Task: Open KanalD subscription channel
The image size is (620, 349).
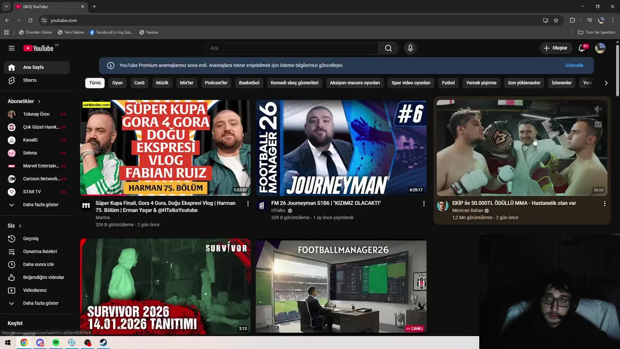Action: coord(37,140)
